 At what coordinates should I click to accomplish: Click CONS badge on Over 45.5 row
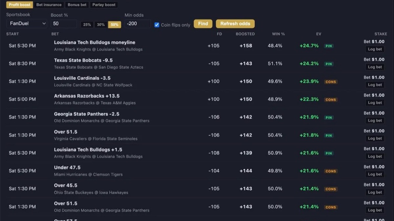point(331,189)
